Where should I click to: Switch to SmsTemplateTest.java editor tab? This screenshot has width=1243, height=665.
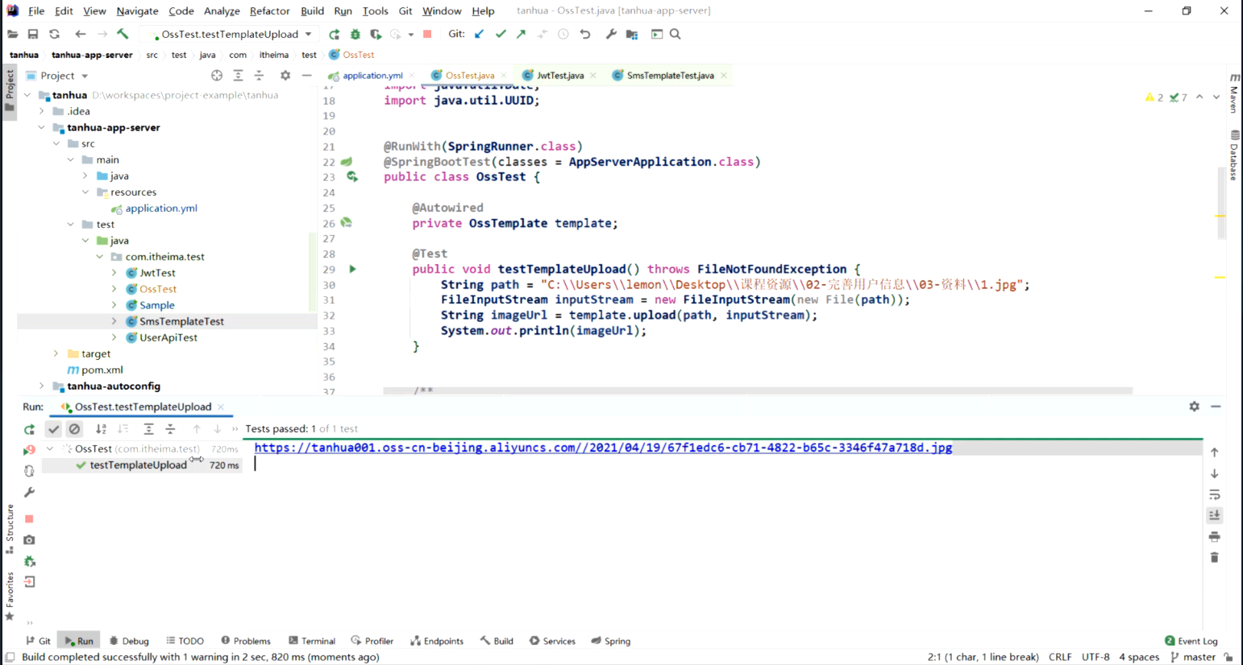[670, 75]
